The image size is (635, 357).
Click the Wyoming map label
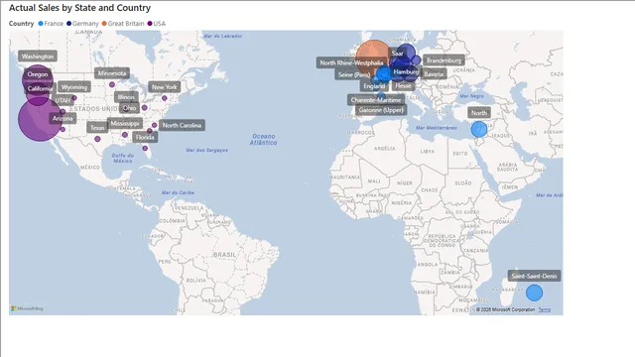(x=74, y=87)
